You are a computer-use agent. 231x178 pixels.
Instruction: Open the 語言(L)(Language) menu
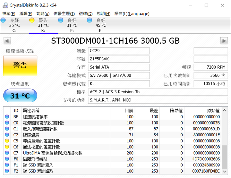pos(132,14)
